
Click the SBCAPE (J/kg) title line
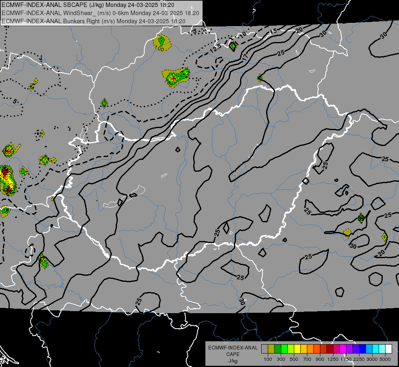coord(88,5)
